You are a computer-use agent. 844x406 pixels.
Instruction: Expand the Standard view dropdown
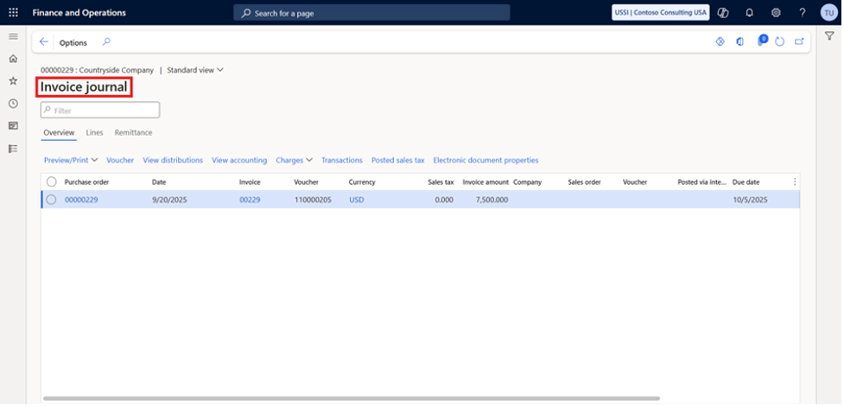click(195, 70)
